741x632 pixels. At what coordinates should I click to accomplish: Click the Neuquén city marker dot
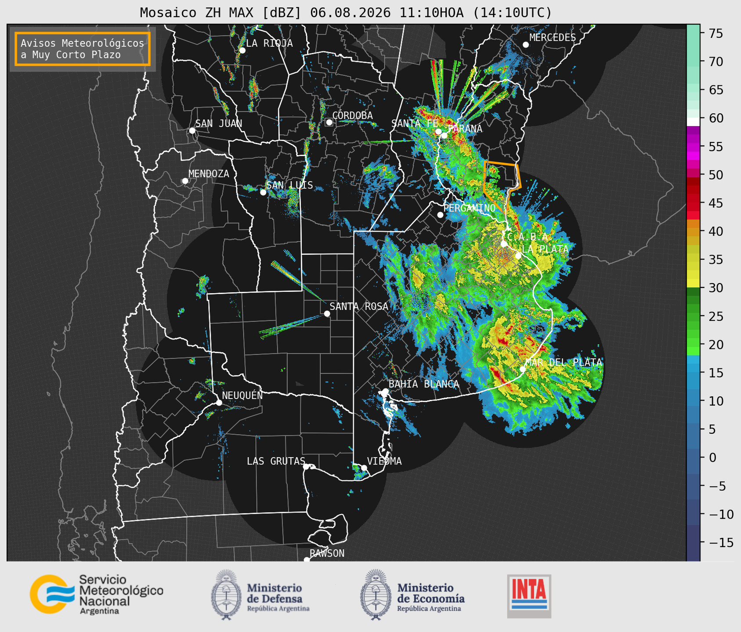click(x=219, y=403)
